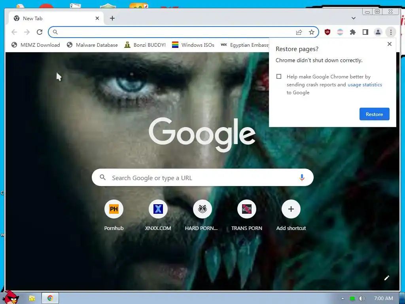The height and width of the screenshot is (304, 405).
Task: Open the profile avatar menu
Action: pos(378,32)
